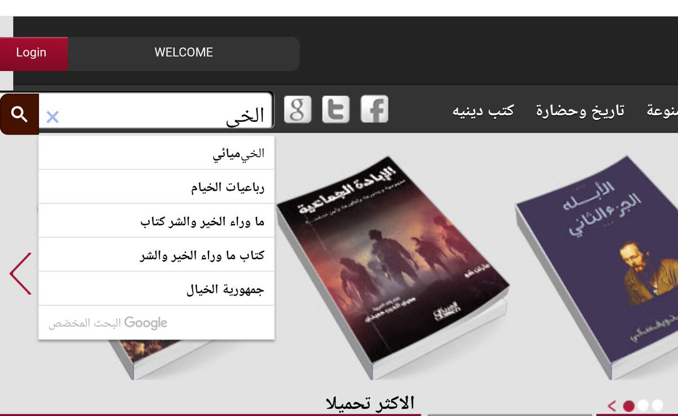
Task: Select the red active carousel dot
Action: click(x=629, y=405)
